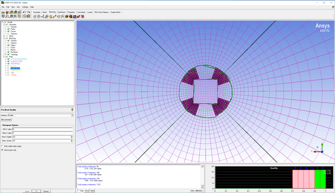Open the Criterion Quality dropdown
Image resolution: width=335 pixels, height=193 pixels.
[x=72, y=115]
